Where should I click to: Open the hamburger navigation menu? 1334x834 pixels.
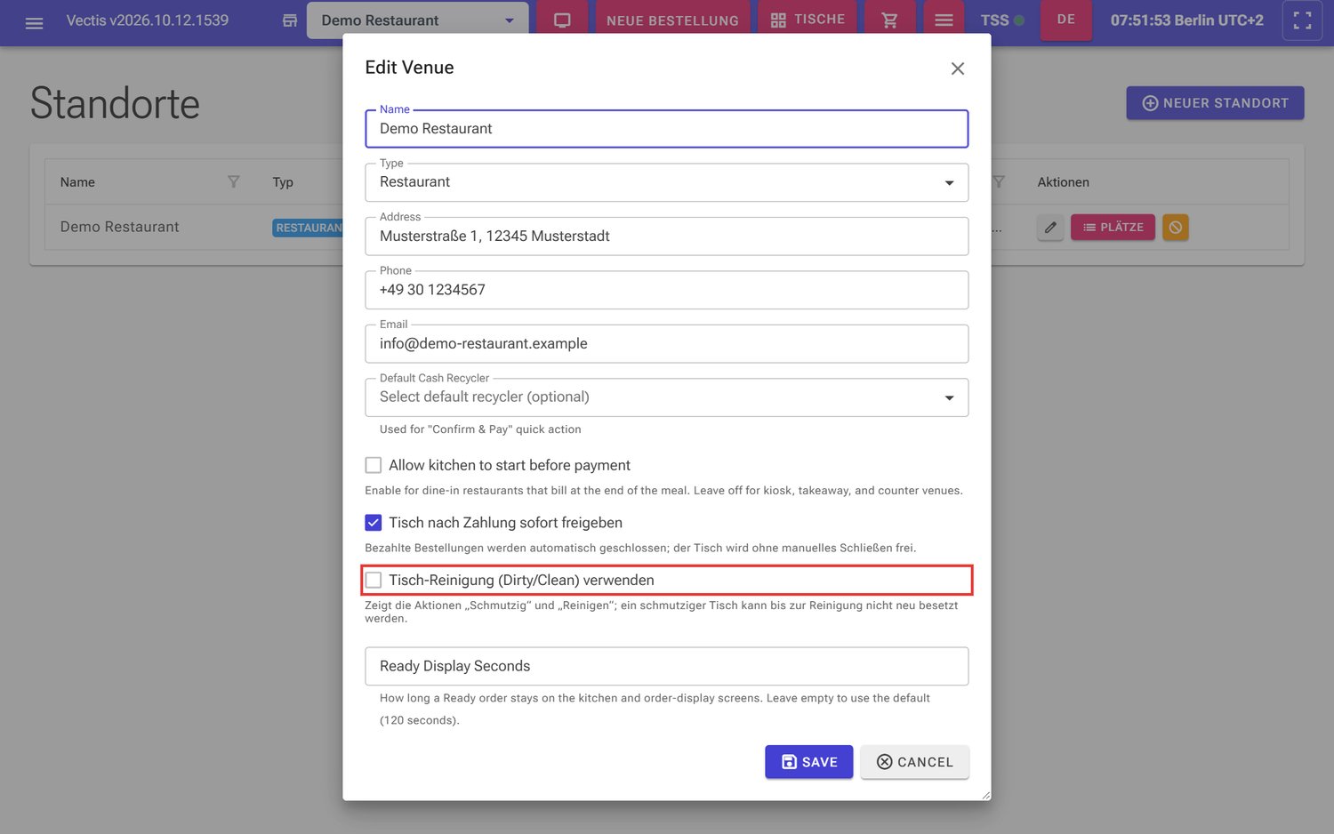(34, 23)
